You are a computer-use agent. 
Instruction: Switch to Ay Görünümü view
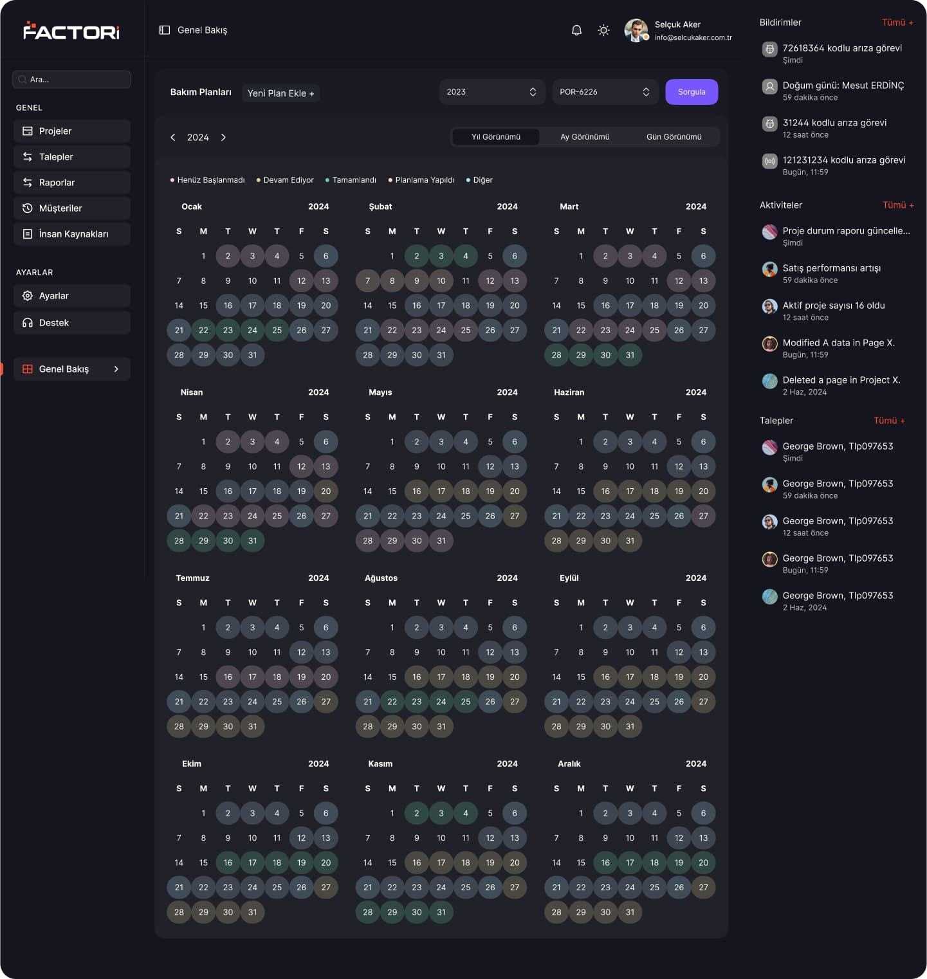(x=585, y=137)
